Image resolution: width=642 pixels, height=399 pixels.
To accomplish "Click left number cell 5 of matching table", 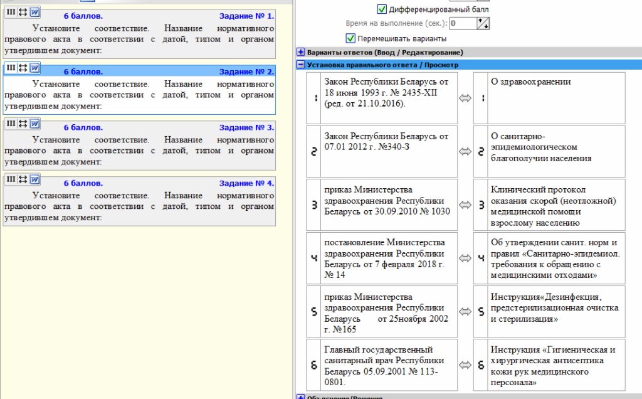I will pyautogui.click(x=313, y=312).
